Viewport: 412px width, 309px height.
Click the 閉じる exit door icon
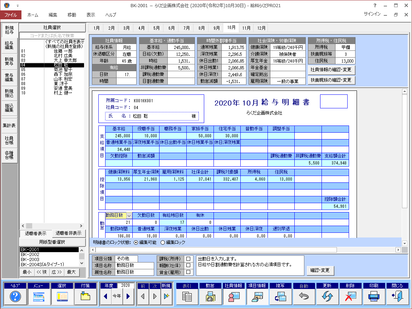point(397,296)
